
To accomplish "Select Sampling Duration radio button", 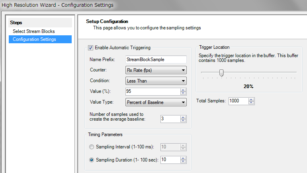I will click(92, 160).
